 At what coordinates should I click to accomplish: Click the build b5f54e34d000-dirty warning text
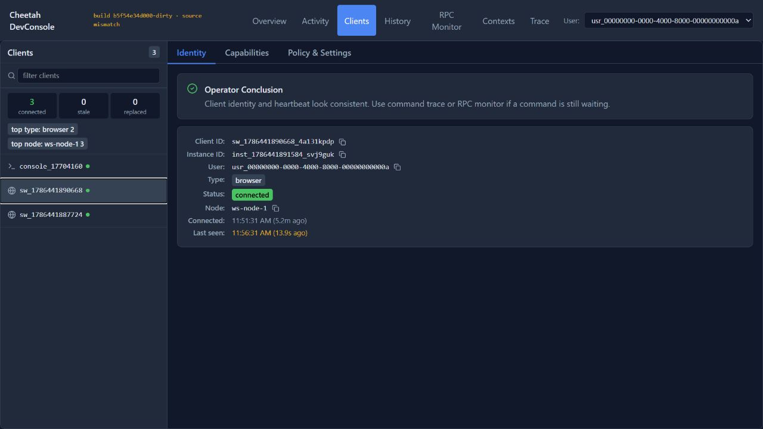coord(147,20)
